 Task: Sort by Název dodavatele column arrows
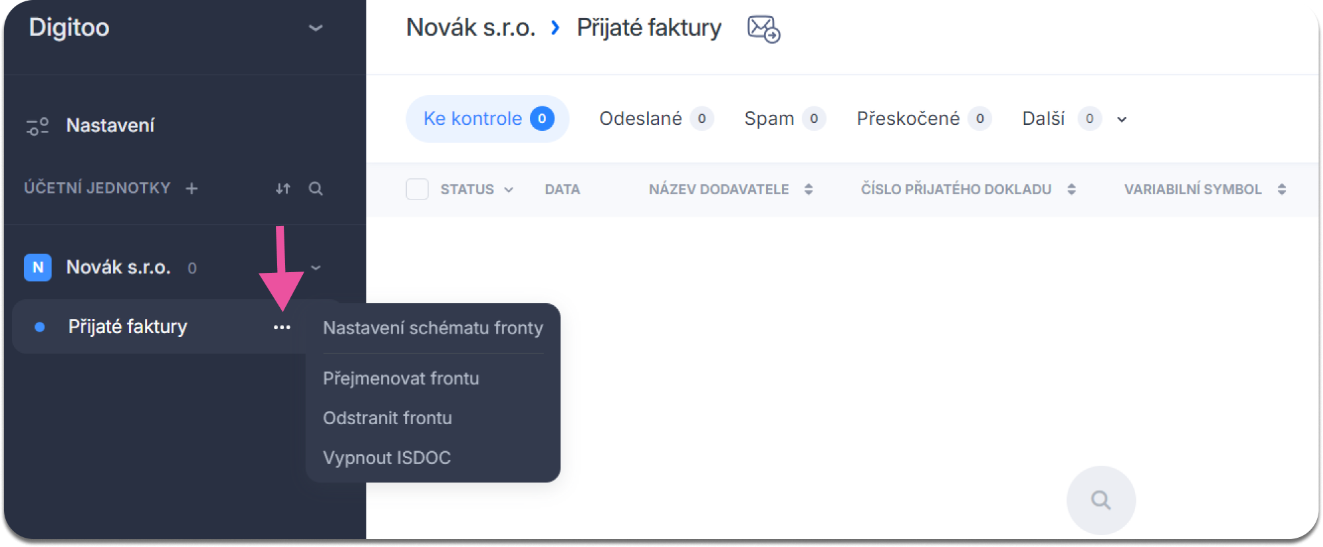point(808,190)
